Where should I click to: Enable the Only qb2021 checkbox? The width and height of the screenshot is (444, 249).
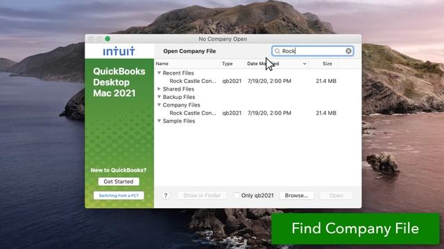pyautogui.click(x=237, y=195)
